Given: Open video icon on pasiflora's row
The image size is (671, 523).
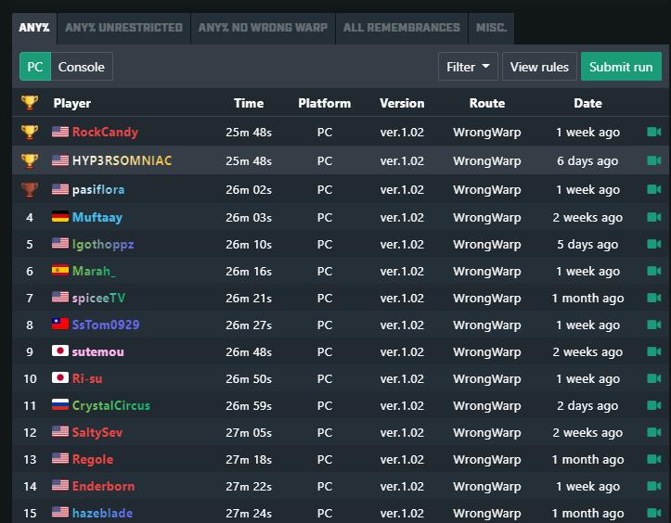Looking at the screenshot, I should [653, 189].
